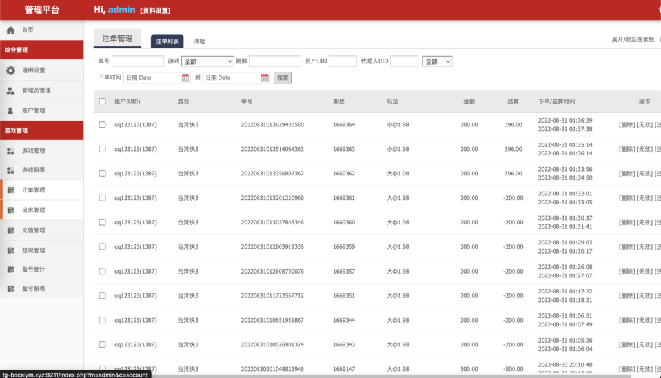Click the 资料设置 link in header
The width and height of the screenshot is (661, 378).
(x=156, y=10)
